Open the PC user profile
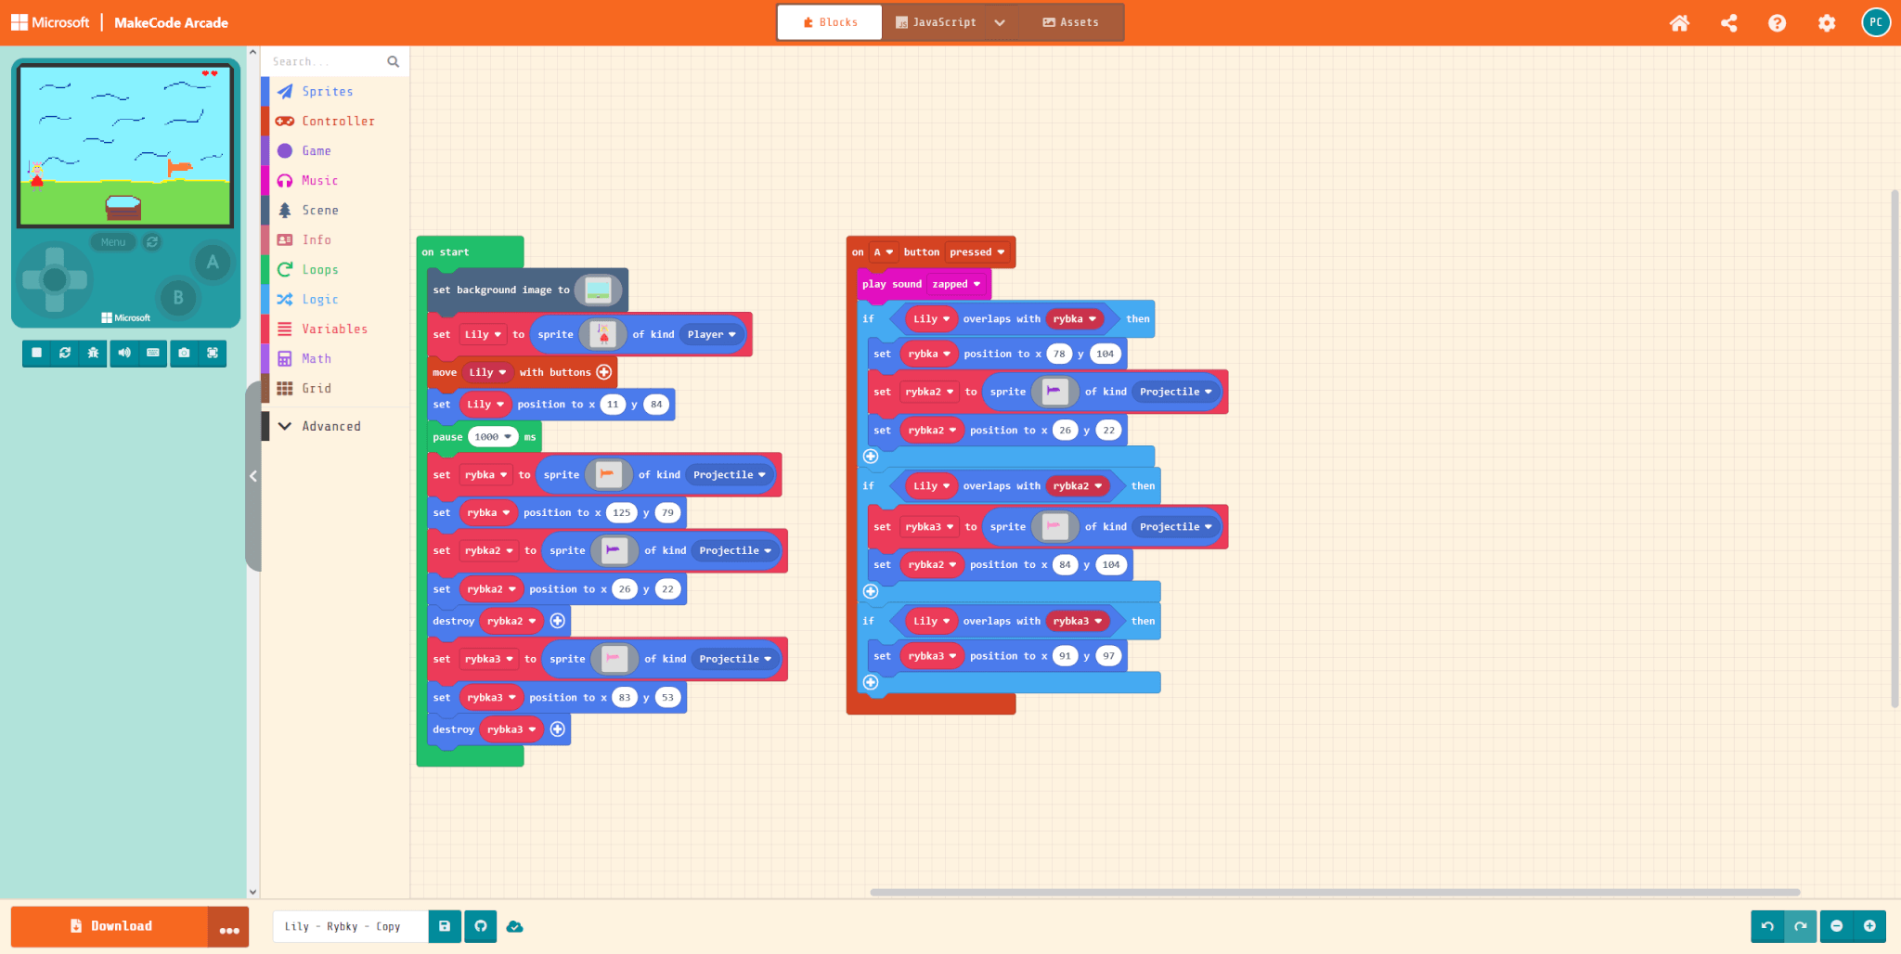 1876,22
